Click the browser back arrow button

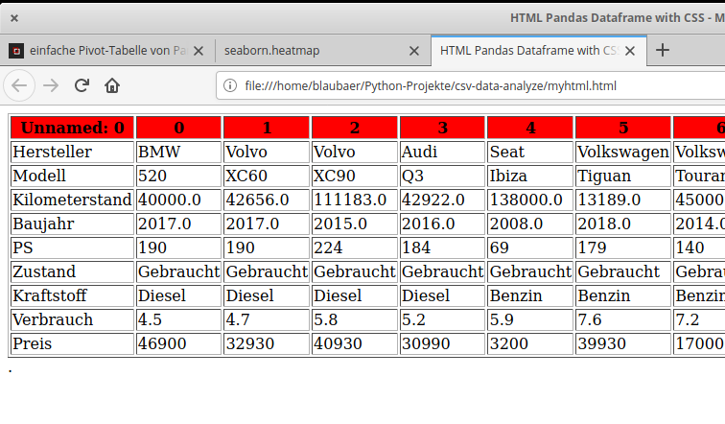point(19,85)
